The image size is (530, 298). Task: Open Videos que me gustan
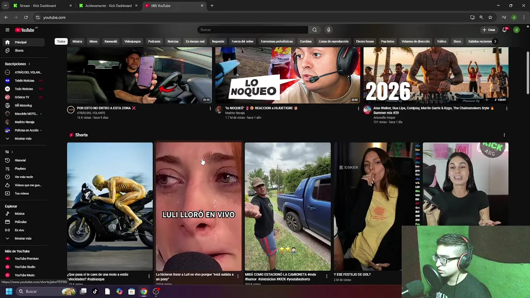(23, 185)
